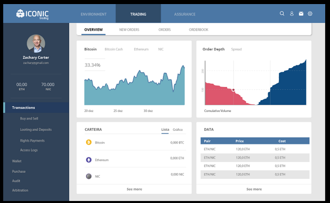Go to the Assurance top tab

[x=184, y=14]
